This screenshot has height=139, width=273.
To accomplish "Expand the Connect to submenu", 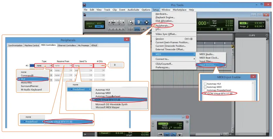I will [x=174, y=59].
